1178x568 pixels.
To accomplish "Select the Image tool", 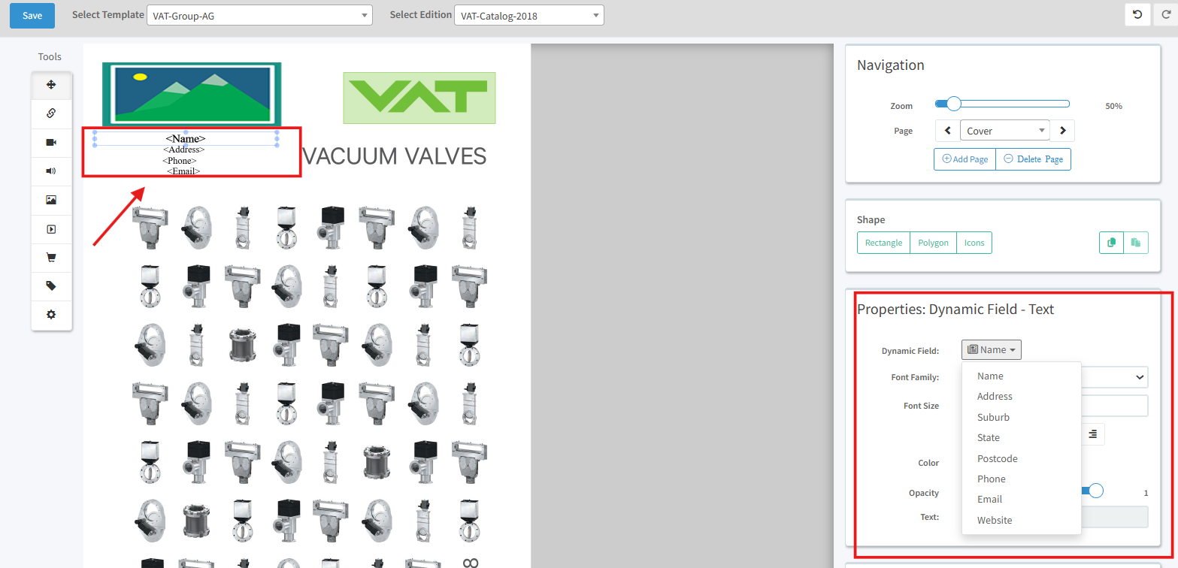I will [51, 200].
